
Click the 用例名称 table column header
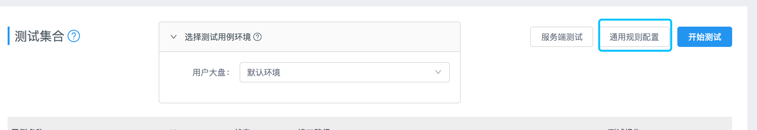click(27, 129)
